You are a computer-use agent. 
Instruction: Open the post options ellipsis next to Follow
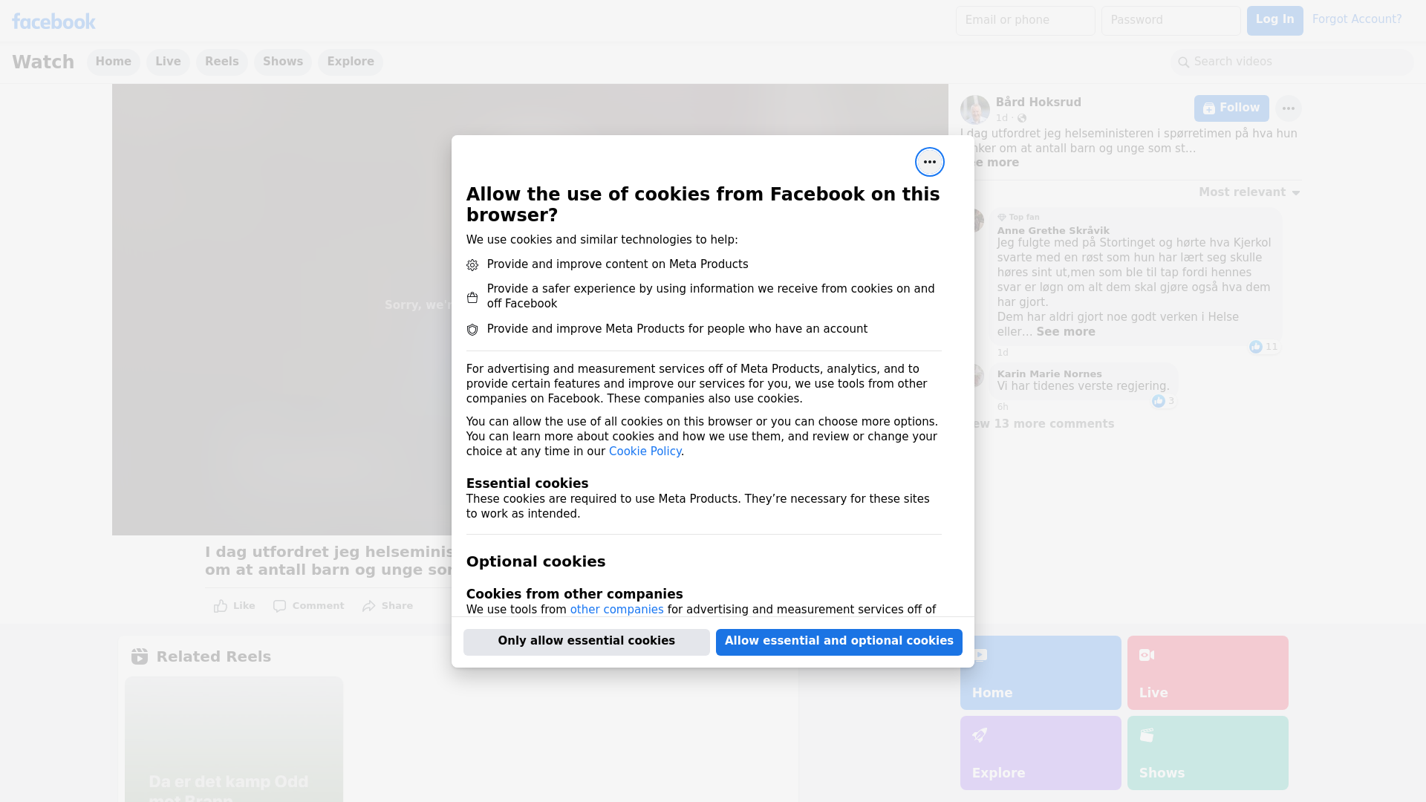(1288, 108)
